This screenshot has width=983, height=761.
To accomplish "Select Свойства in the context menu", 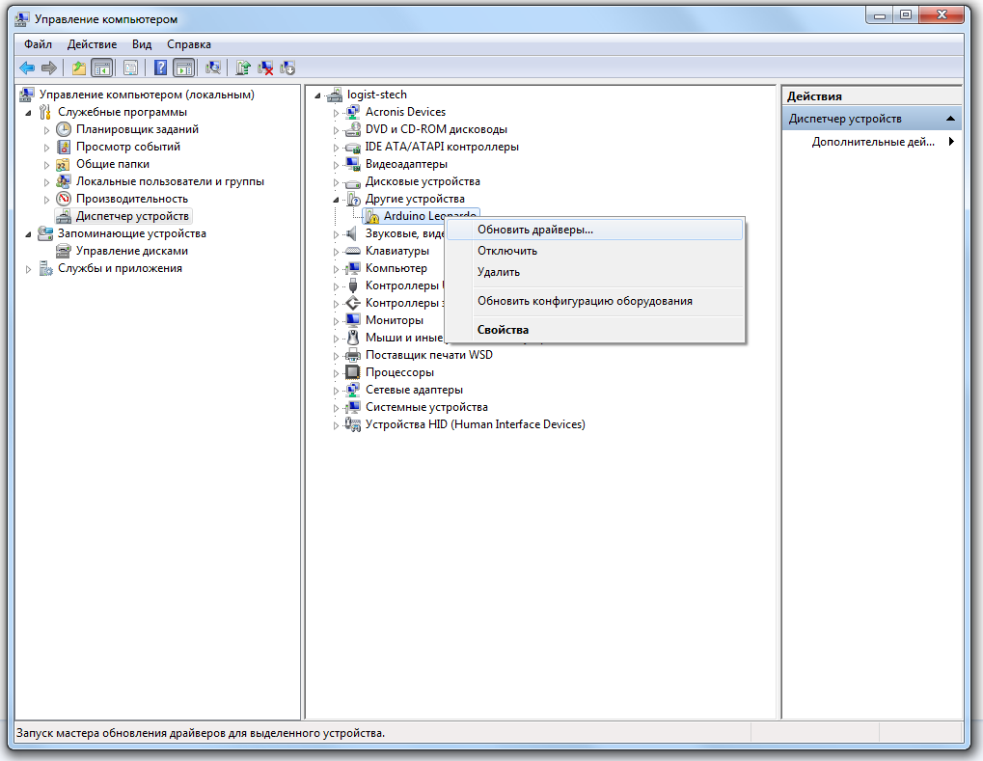I will tap(503, 330).
